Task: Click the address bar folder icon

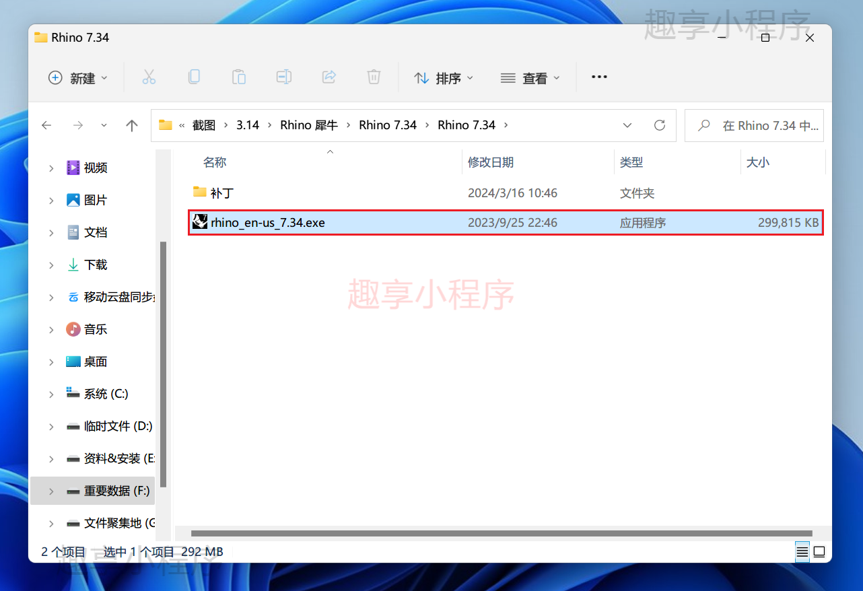Action: pos(166,125)
